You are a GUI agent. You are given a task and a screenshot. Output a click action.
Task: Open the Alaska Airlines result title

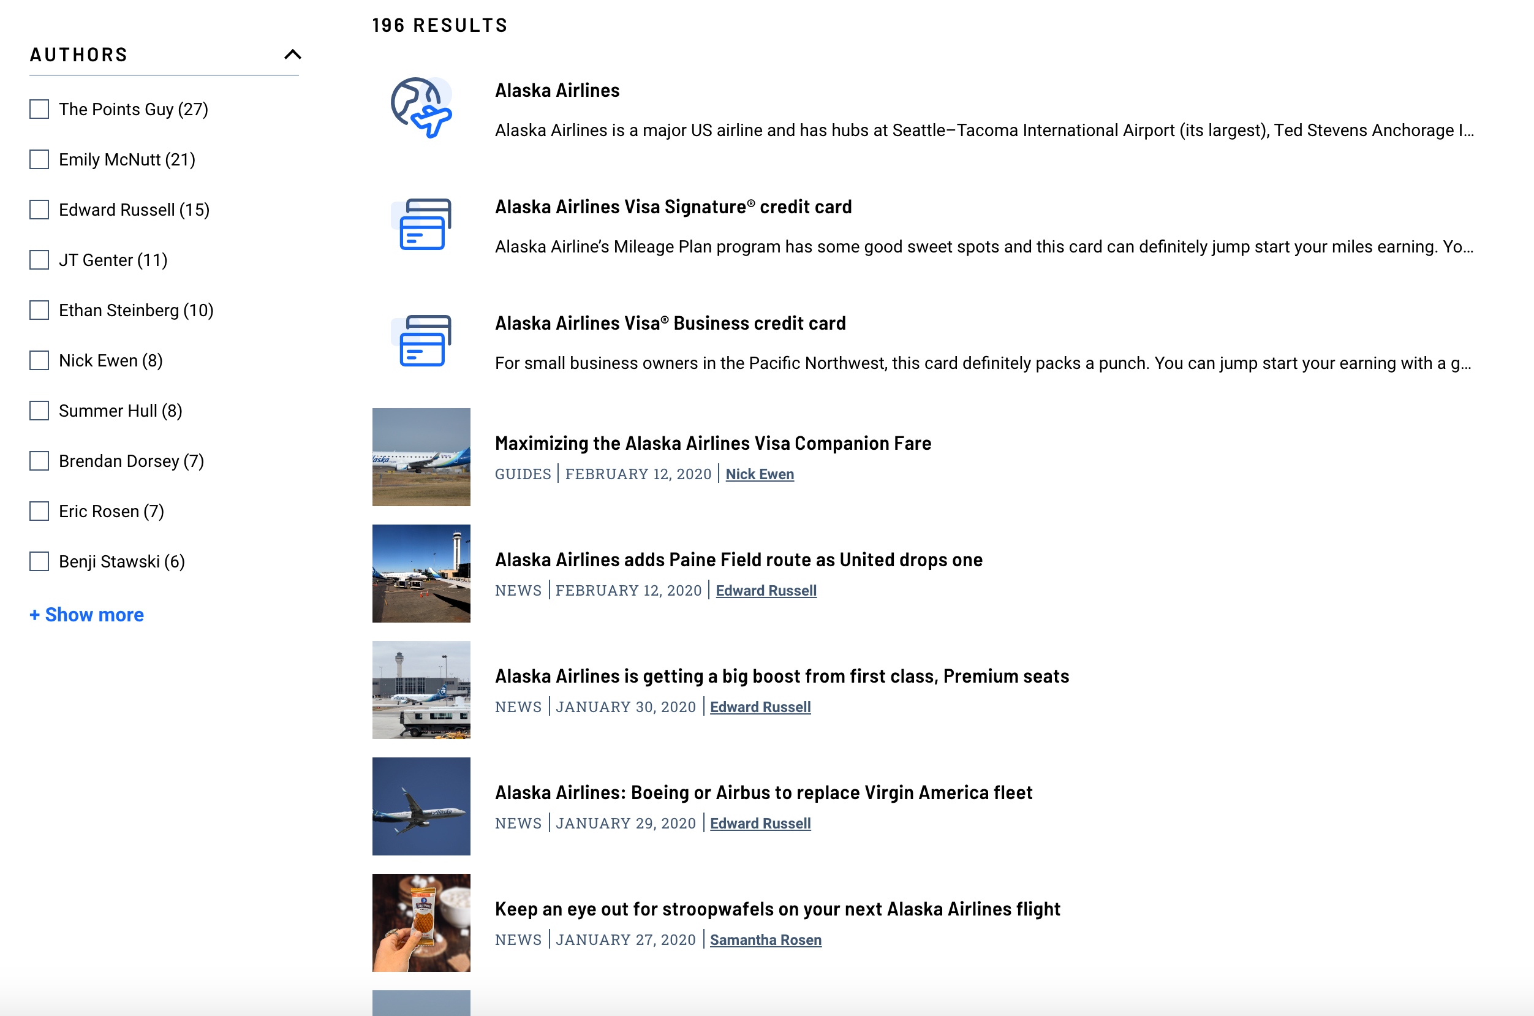557,90
